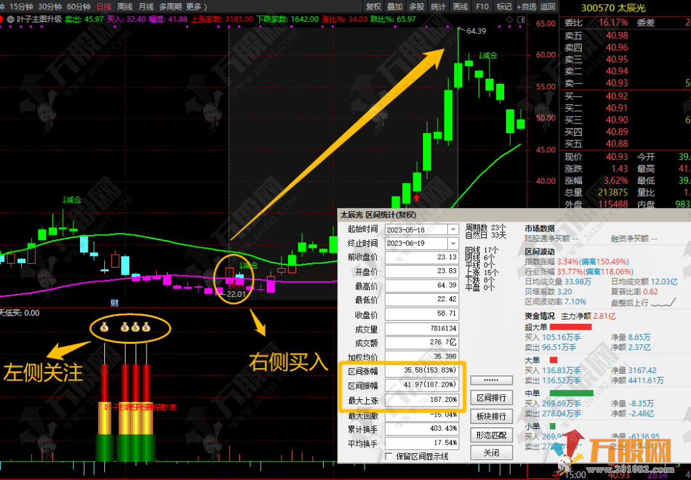Click the rightmost money bag signal icon
The height and width of the screenshot is (480, 691).
pos(147,328)
